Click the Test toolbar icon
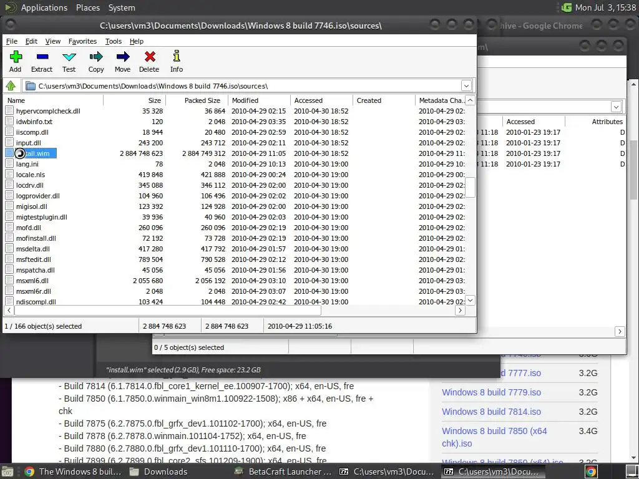Viewport: 639px width, 479px height. click(69, 57)
